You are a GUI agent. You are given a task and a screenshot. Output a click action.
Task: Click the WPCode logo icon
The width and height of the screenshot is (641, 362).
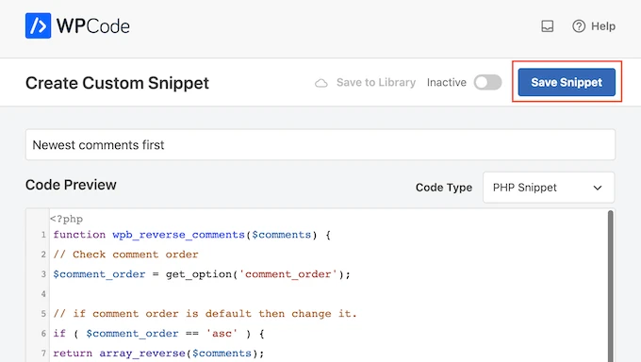tap(38, 25)
